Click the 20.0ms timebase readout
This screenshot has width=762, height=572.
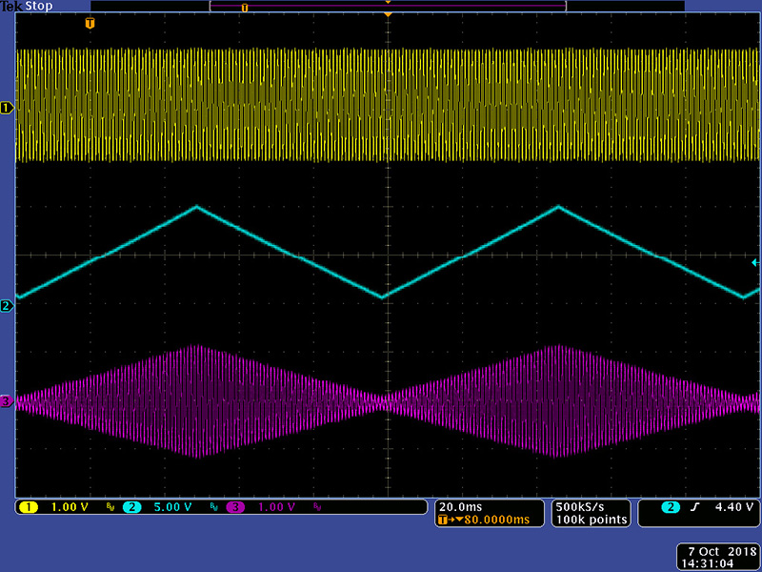(458, 506)
